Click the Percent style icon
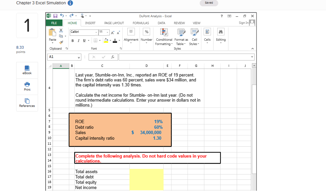 (x=146, y=32)
